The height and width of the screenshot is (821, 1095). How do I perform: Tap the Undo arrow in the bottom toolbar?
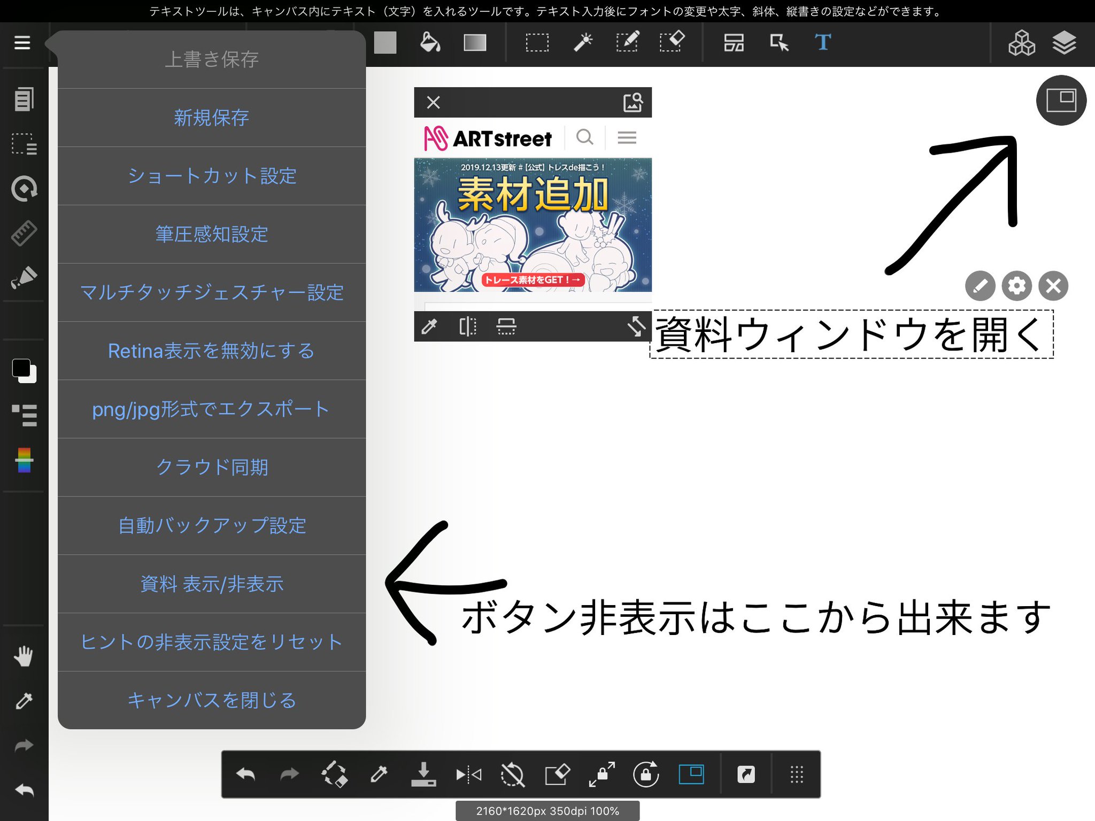[246, 774]
